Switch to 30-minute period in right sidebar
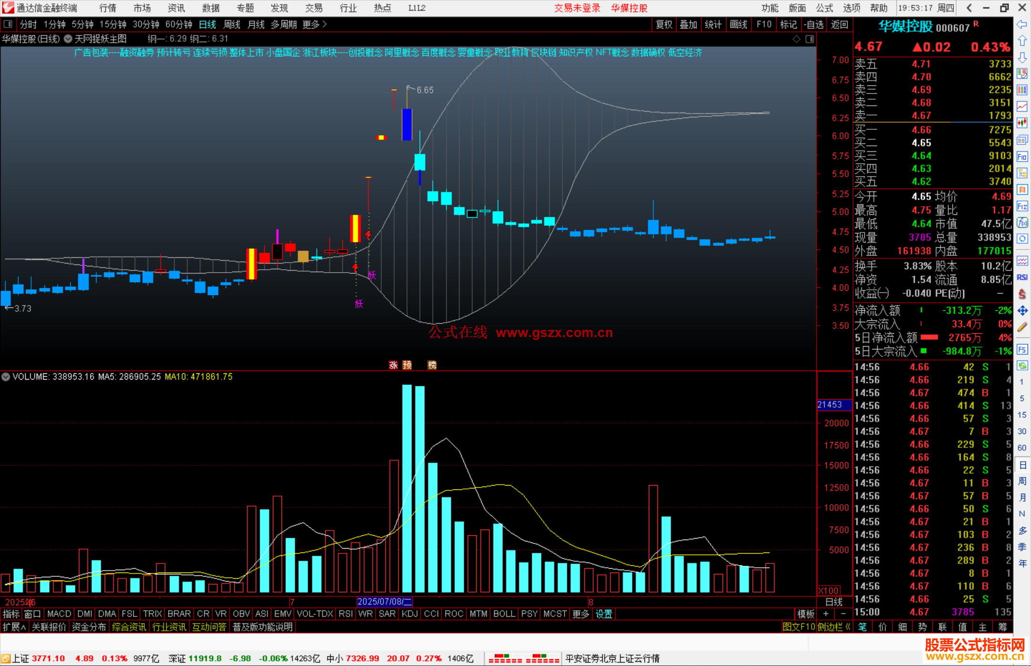This screenshot has height=666, width=1031. click(1022, 432)
